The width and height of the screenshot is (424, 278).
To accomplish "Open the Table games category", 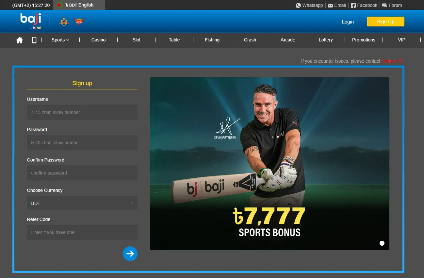I will coord(174,40).
